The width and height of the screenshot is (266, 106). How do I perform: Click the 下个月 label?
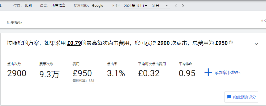(116, 6)
